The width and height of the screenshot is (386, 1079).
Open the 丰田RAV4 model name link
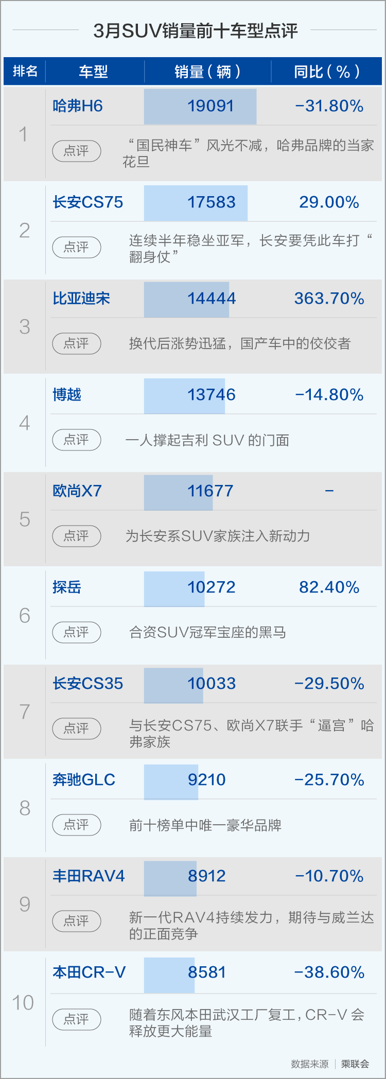tap(89, 876)
